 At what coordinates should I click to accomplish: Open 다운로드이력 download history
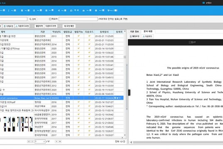51,26
